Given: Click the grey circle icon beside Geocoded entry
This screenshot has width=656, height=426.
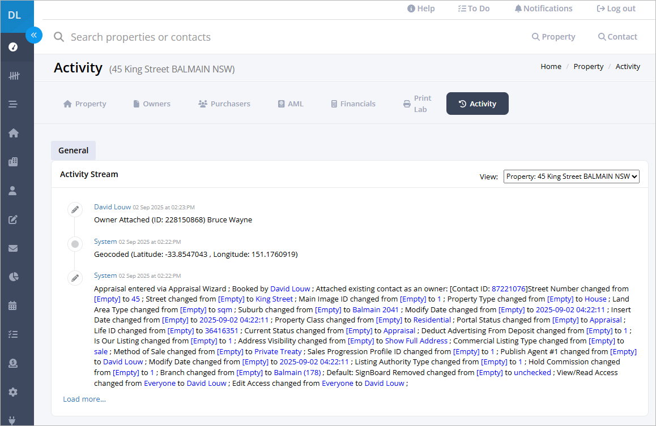Looking at the screenshot, I should (75, 244).
